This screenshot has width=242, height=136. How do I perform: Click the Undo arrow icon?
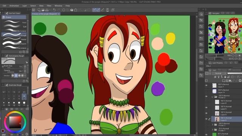click(54, 10)
